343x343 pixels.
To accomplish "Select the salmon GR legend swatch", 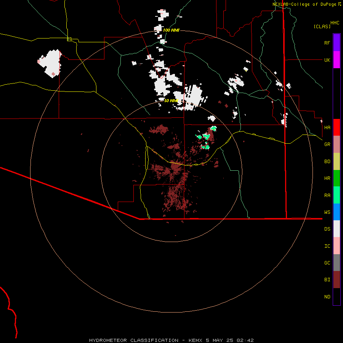I will 337,144.
